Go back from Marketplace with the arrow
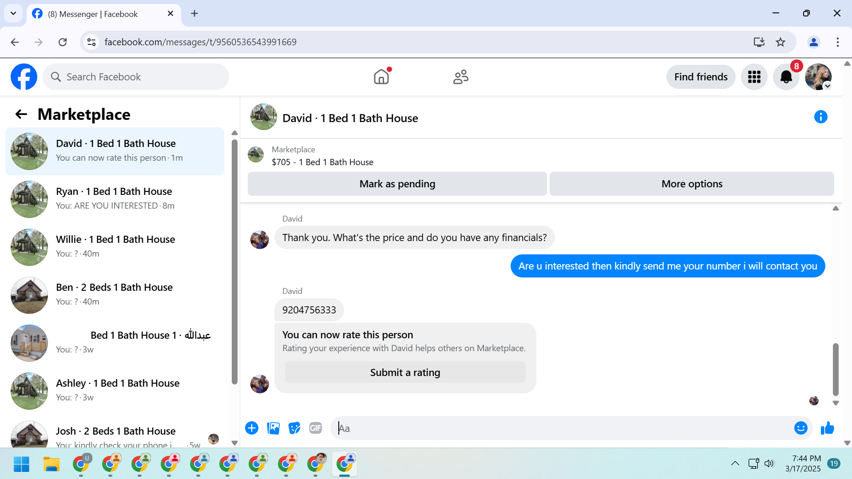This screenshot has width=852, height=479. pyautogui.click(x=21, y=115)
